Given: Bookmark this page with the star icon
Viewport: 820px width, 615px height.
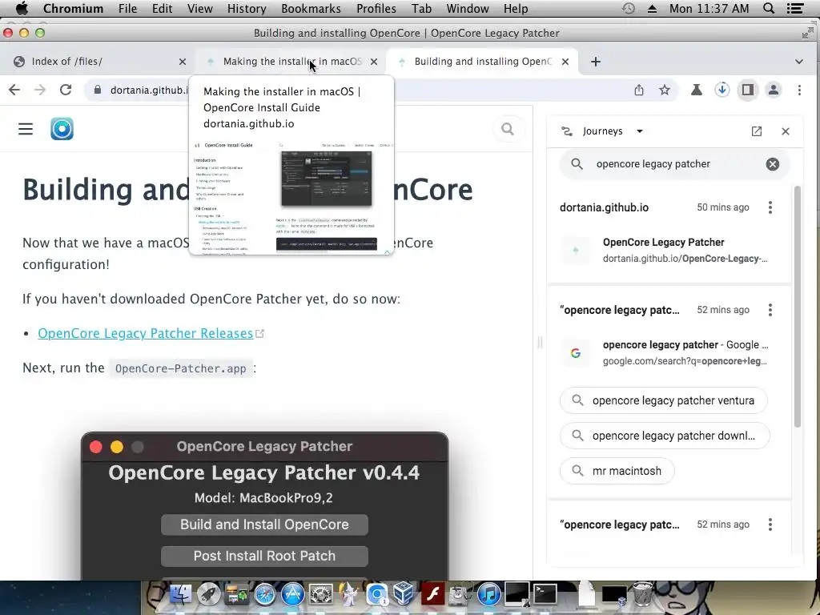Looking at the screenshot, I should (664, 90).
